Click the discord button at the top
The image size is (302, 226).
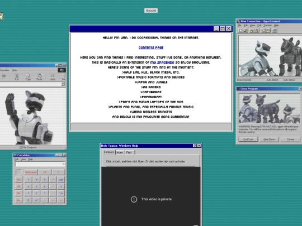click(151, 11)
